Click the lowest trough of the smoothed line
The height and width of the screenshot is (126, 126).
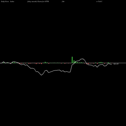[41, 75]
